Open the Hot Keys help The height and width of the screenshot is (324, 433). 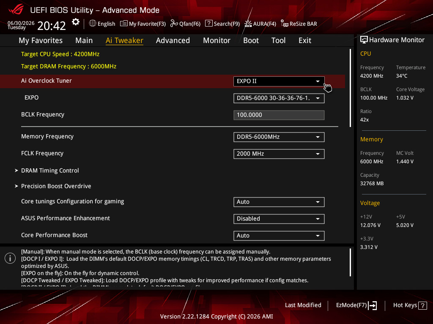[410, 305]
